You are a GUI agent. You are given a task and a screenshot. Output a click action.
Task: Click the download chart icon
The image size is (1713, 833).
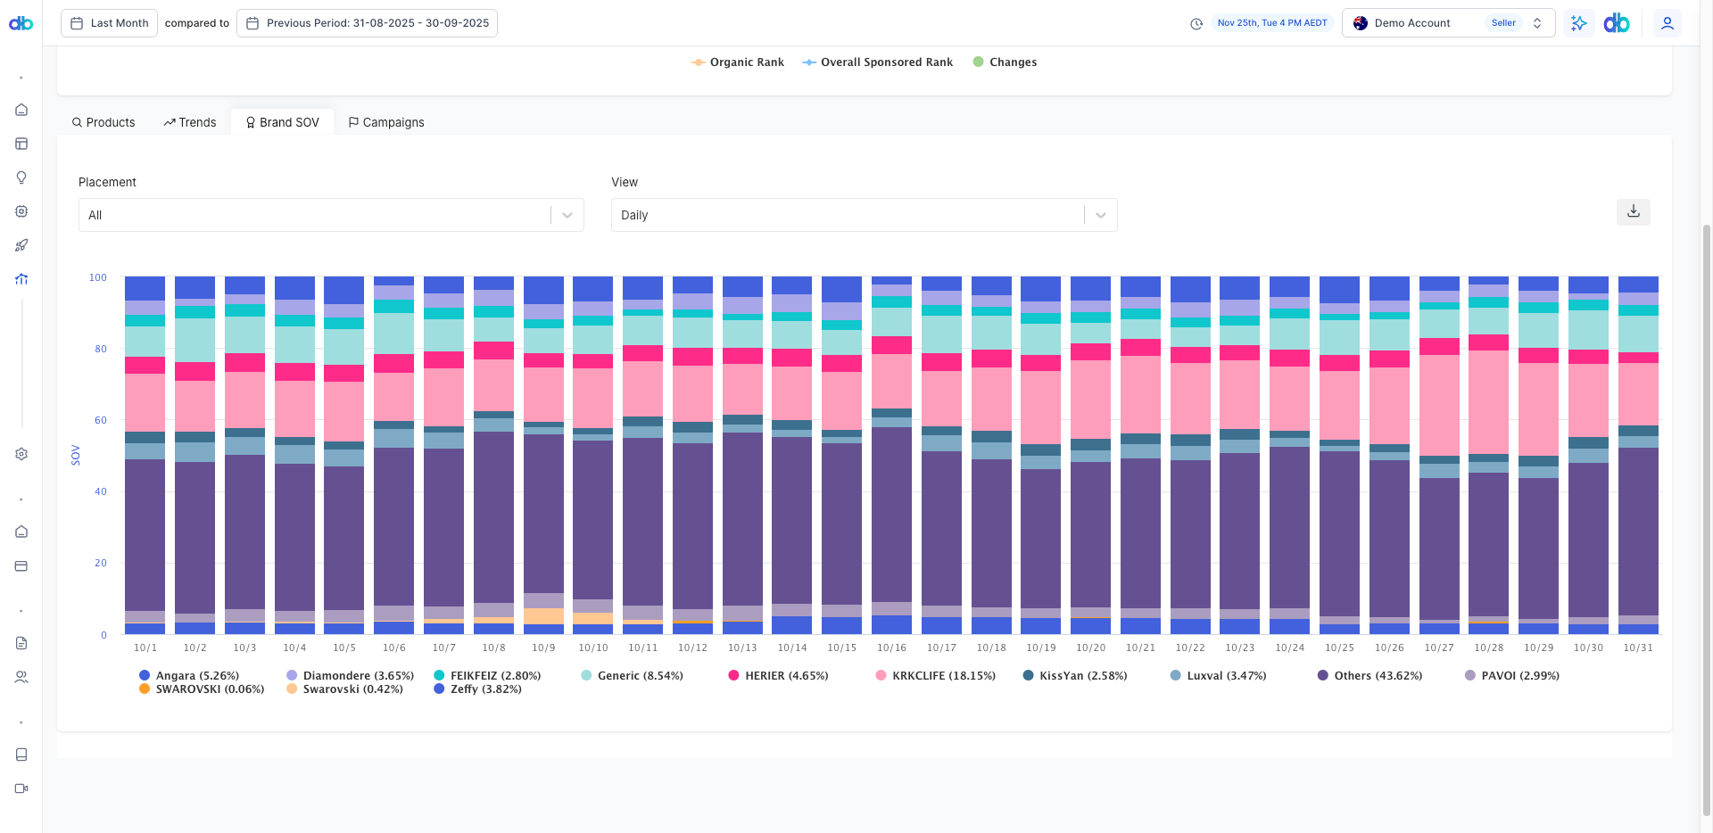[x=1633, y=211]
